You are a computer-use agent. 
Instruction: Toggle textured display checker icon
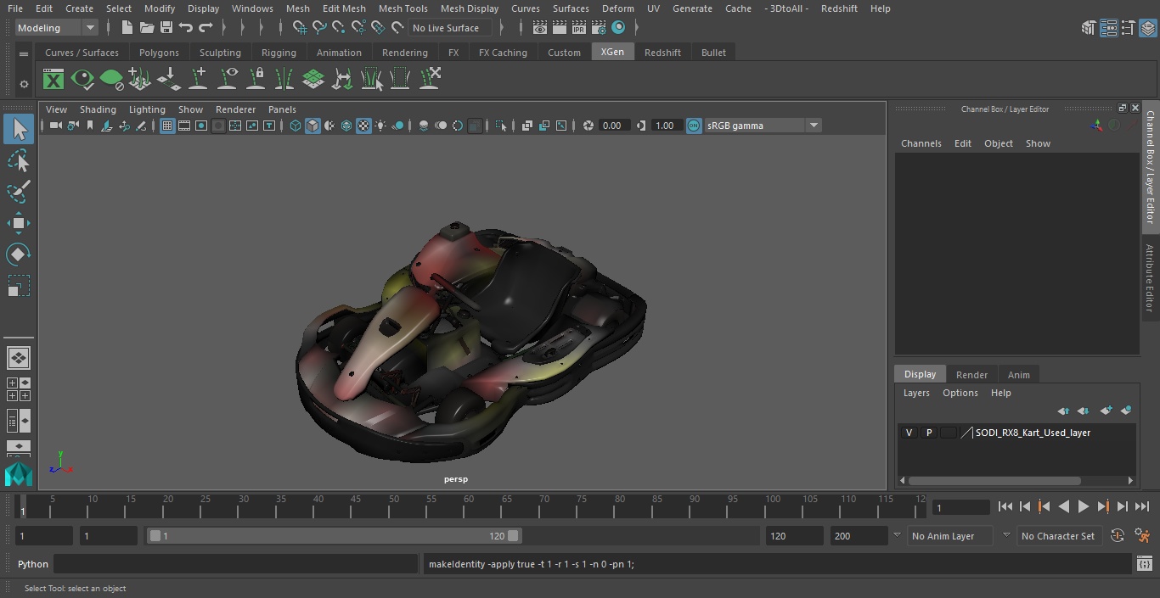pos(363,126)
